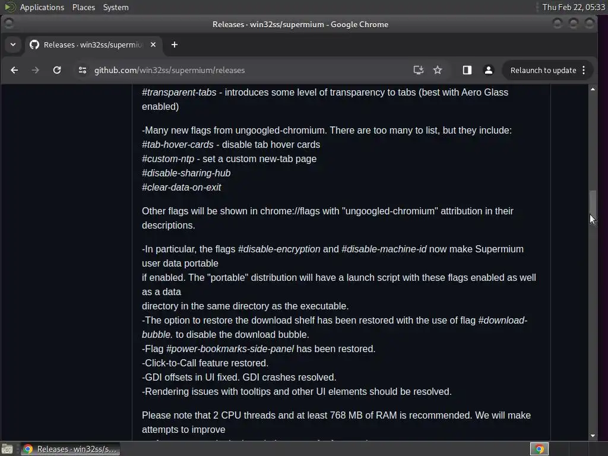Click the disabled forward navigation arrow

pyautogui.click(x=35, y=70)
